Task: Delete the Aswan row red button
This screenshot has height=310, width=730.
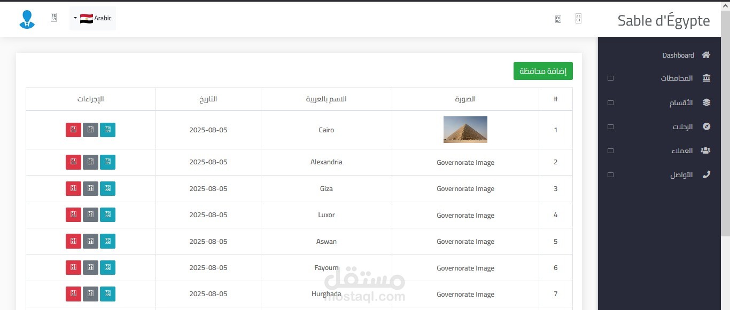Action: coord(73,241)
